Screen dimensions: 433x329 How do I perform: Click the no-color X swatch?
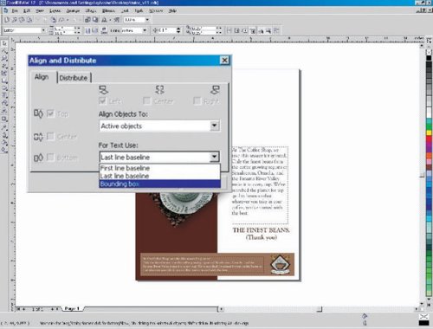pos(429,52)
